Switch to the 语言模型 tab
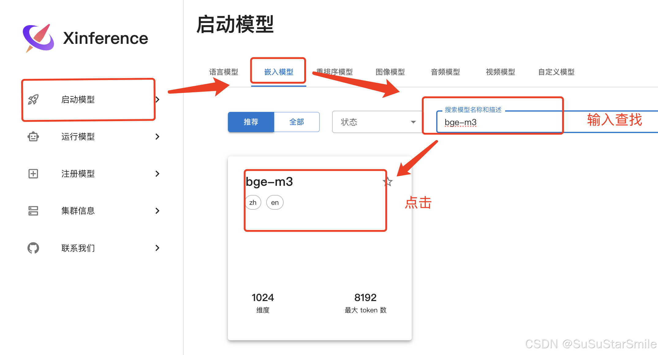 click(224, 72)
